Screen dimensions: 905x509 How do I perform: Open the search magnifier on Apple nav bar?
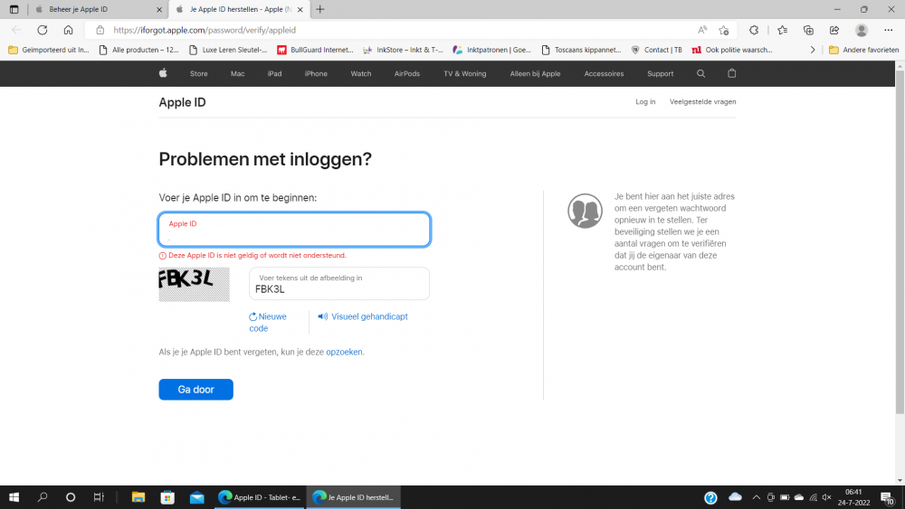pyautogui.click(x=700, y=74)
